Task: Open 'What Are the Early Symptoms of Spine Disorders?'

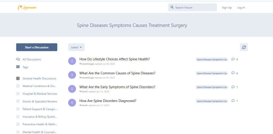Action: [x=117, y=87]
